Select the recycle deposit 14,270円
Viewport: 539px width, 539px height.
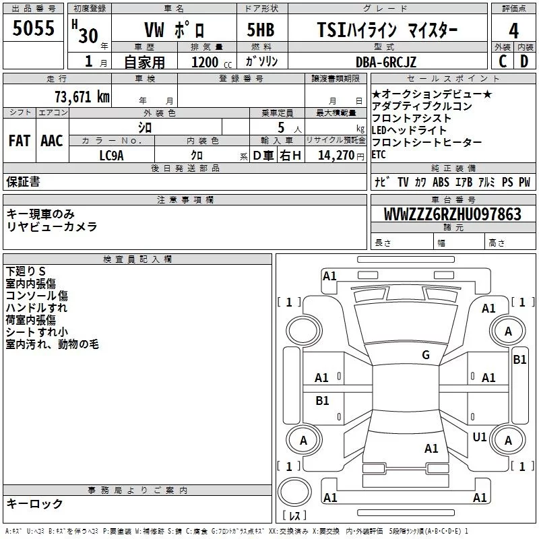tap(341, 156)
